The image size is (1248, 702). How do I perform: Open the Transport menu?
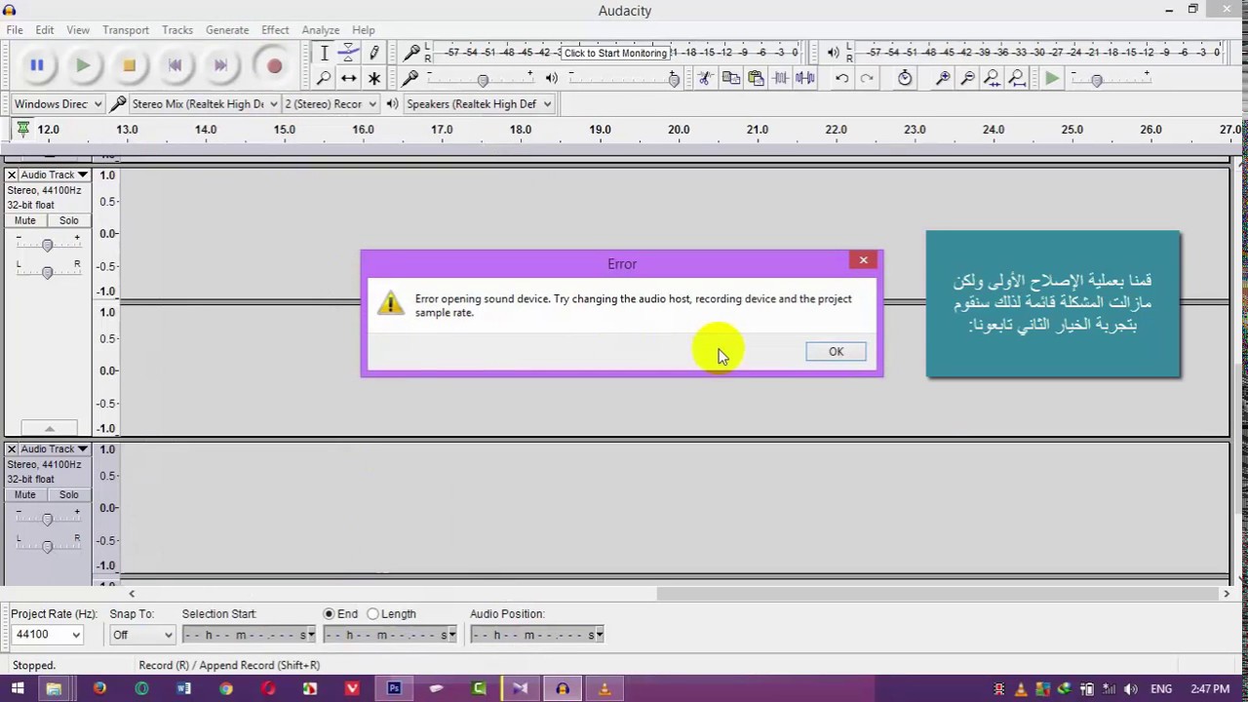126,30
